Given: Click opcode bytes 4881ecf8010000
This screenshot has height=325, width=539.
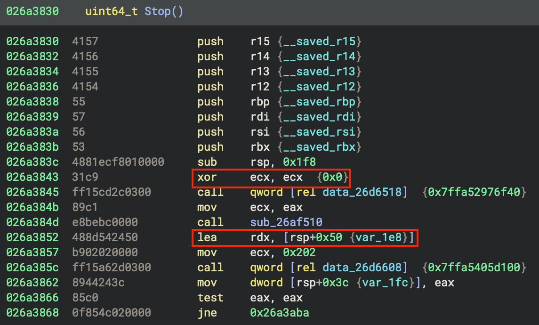Looking at the screenshot, I should pos(118,162).
